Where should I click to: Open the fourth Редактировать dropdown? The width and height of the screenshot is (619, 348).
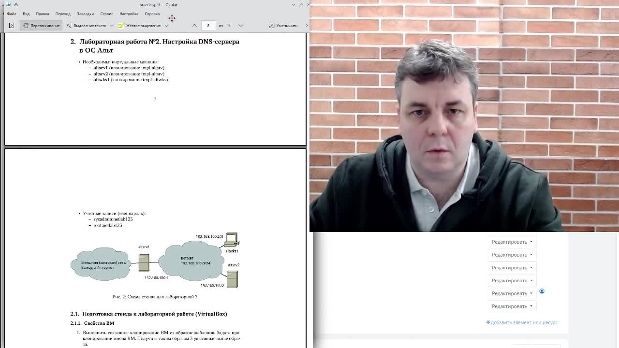click(x=512, y=280)
